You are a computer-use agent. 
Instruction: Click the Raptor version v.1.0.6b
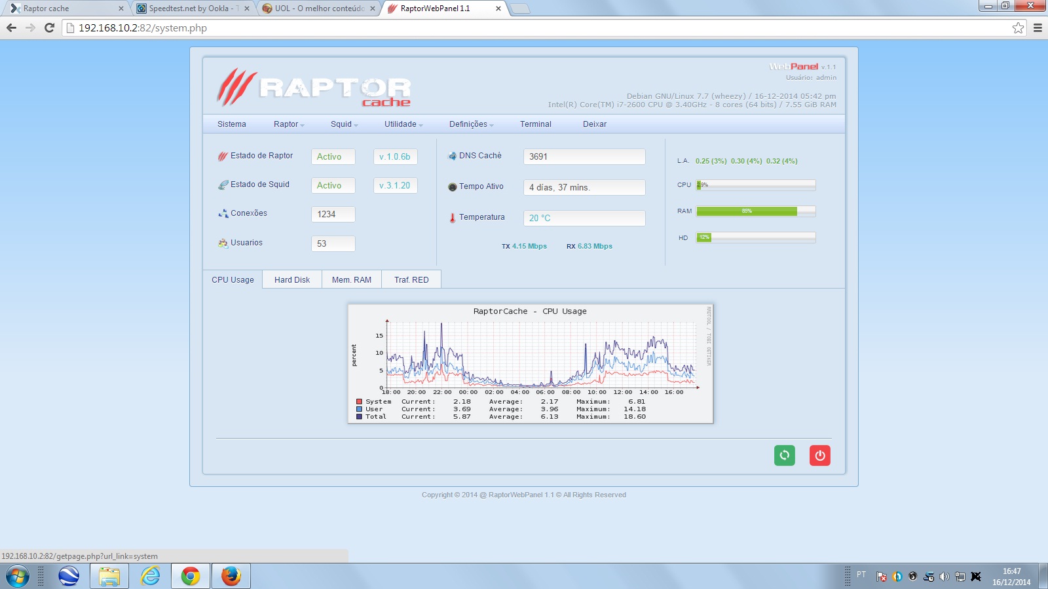(x=395, y=156)
